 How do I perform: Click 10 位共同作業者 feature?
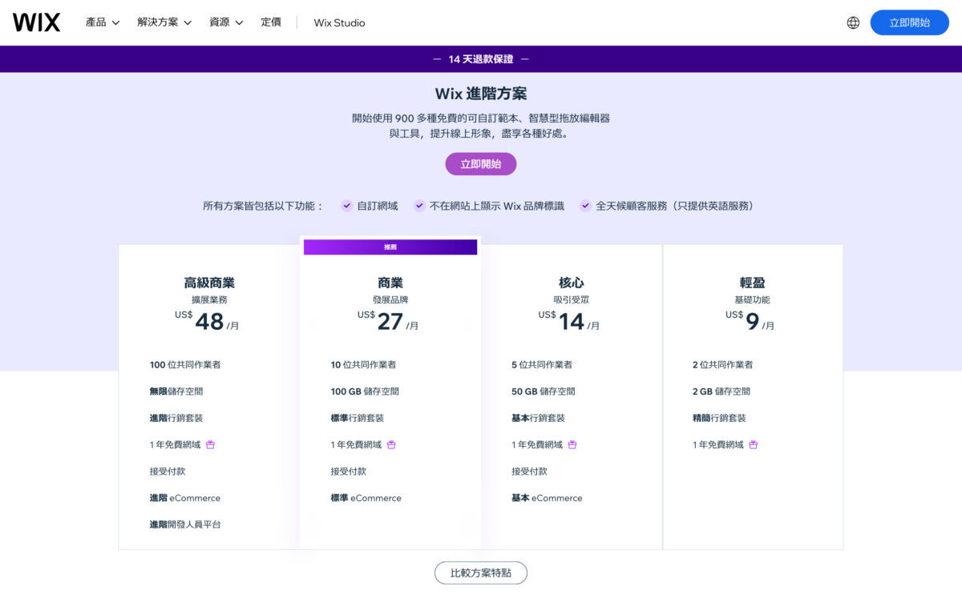pyautogui.click(x=363, y=364)
